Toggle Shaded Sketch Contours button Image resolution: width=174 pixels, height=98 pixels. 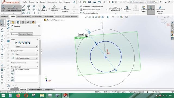click(x=160, y=10)
